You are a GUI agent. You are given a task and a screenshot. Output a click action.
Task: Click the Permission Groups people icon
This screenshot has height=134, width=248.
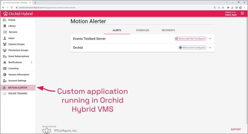pyautogui.click(x=5, y=50)
